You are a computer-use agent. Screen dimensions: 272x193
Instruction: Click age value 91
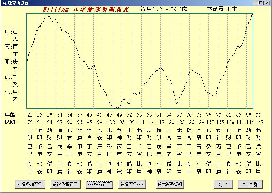click(x=258, y=115)
